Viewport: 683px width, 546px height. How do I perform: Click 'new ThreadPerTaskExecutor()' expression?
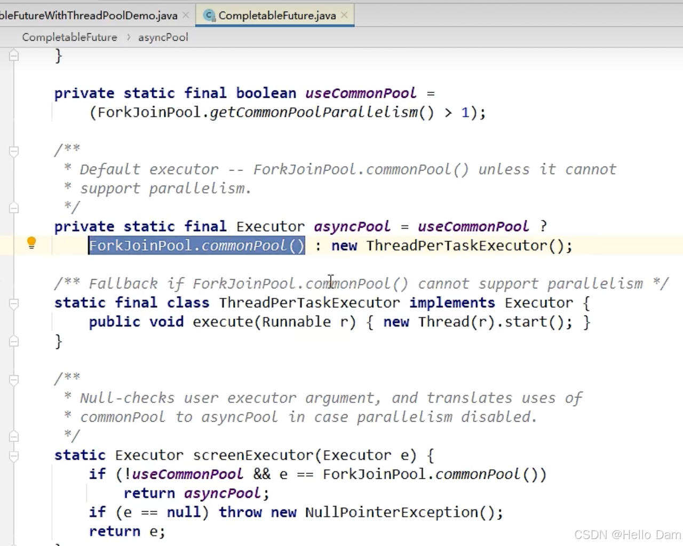(x=447, y=246)
